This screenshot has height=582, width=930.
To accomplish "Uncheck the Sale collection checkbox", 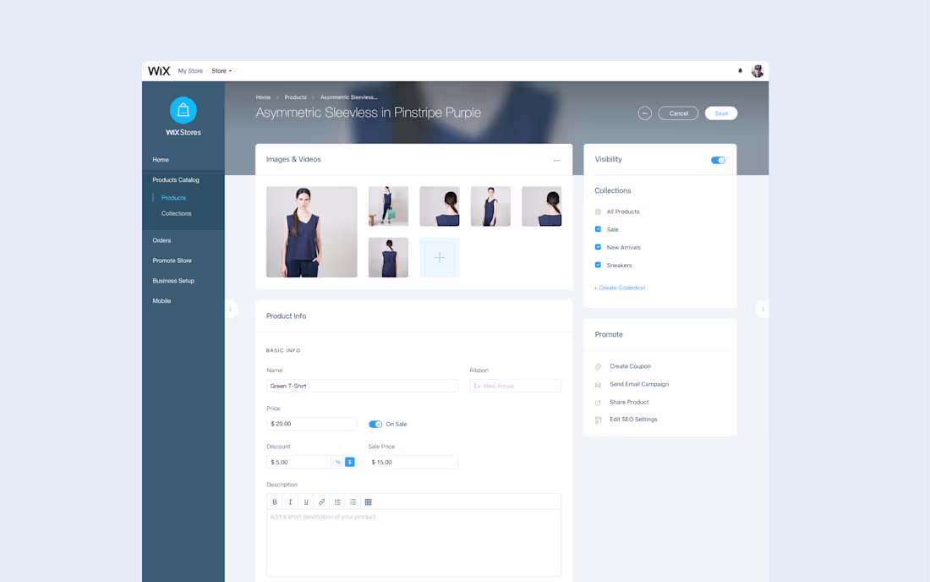I will pos(597,229).
